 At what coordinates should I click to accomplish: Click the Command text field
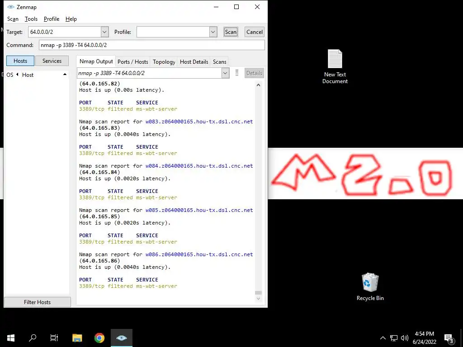click(152, 45)
